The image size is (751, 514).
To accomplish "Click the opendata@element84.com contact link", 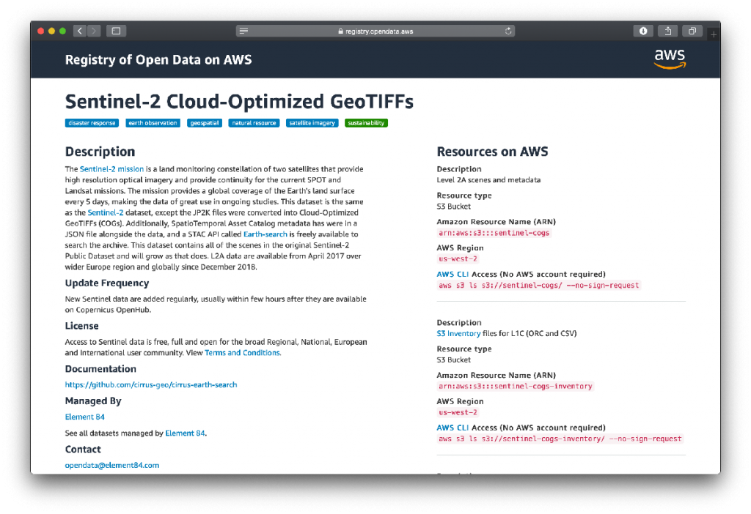I will (x=112, y=465).
